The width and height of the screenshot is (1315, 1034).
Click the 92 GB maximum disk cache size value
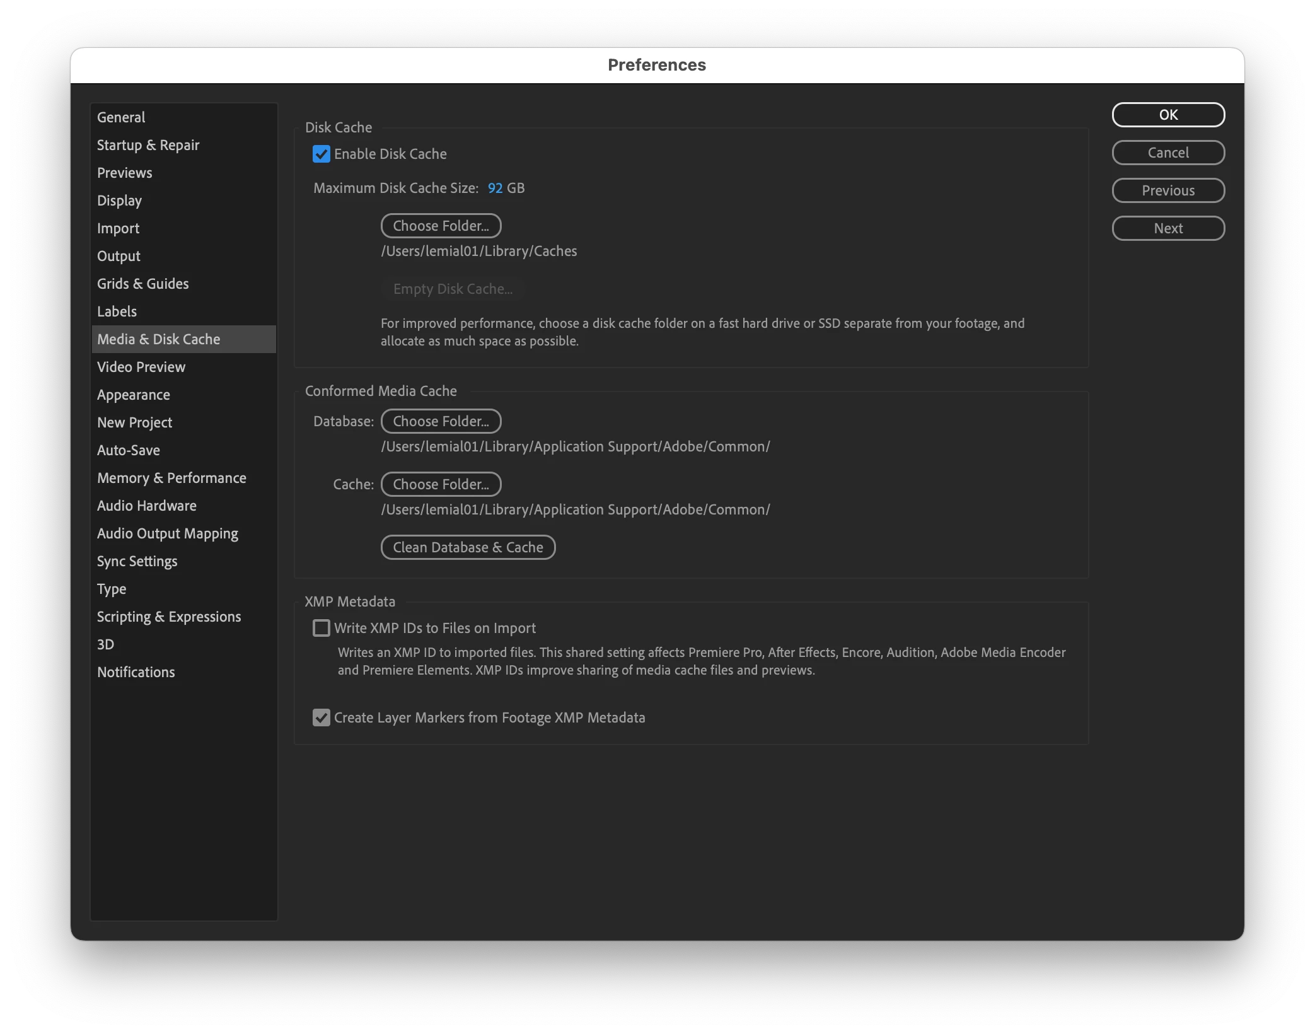point(495,188)
